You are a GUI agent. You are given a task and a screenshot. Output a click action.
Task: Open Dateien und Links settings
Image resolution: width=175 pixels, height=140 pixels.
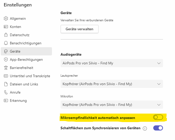click(24, 84)
